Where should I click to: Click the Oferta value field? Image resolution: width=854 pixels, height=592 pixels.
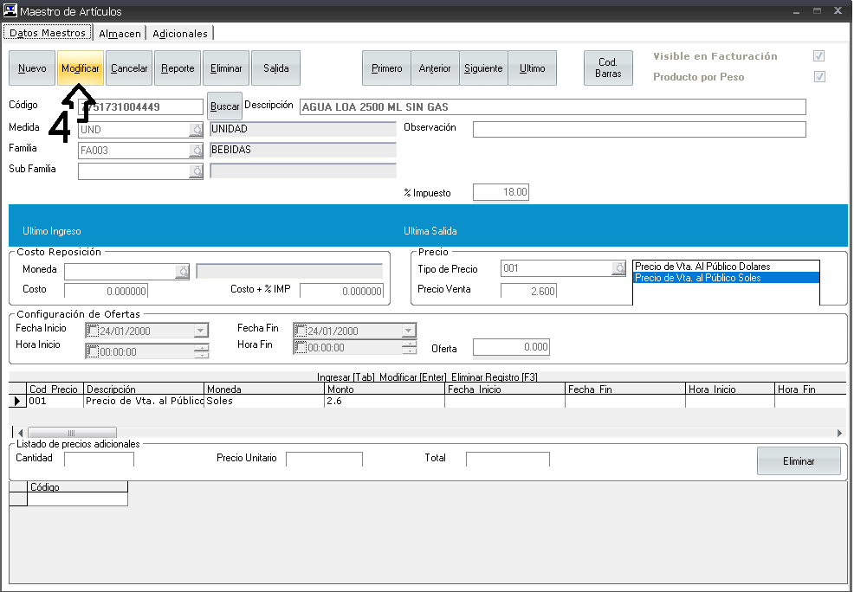click(x=511, y=347)
